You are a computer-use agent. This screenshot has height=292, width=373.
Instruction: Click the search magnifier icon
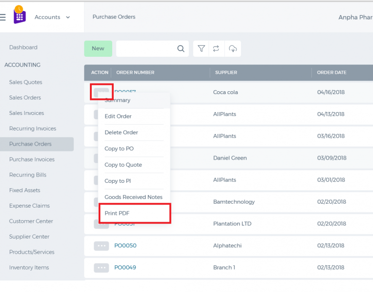pyautogui.click(x=181, y=49)
